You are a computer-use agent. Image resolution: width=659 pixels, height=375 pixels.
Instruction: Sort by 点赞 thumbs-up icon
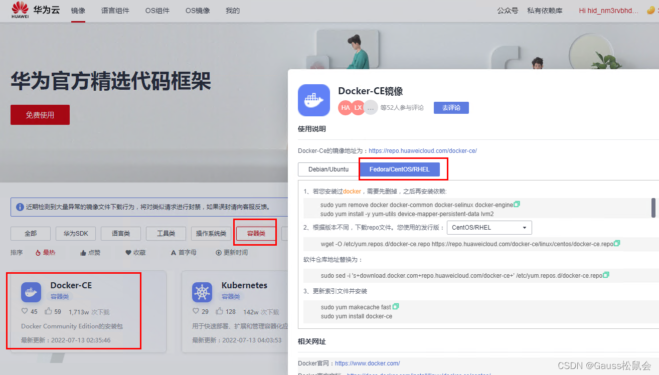pyautogui.click(x=83, y=253)
